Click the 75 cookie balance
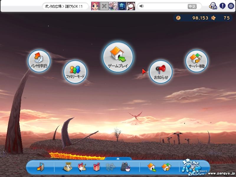This screenshot has width=236, height=177. tap(227, 18)
